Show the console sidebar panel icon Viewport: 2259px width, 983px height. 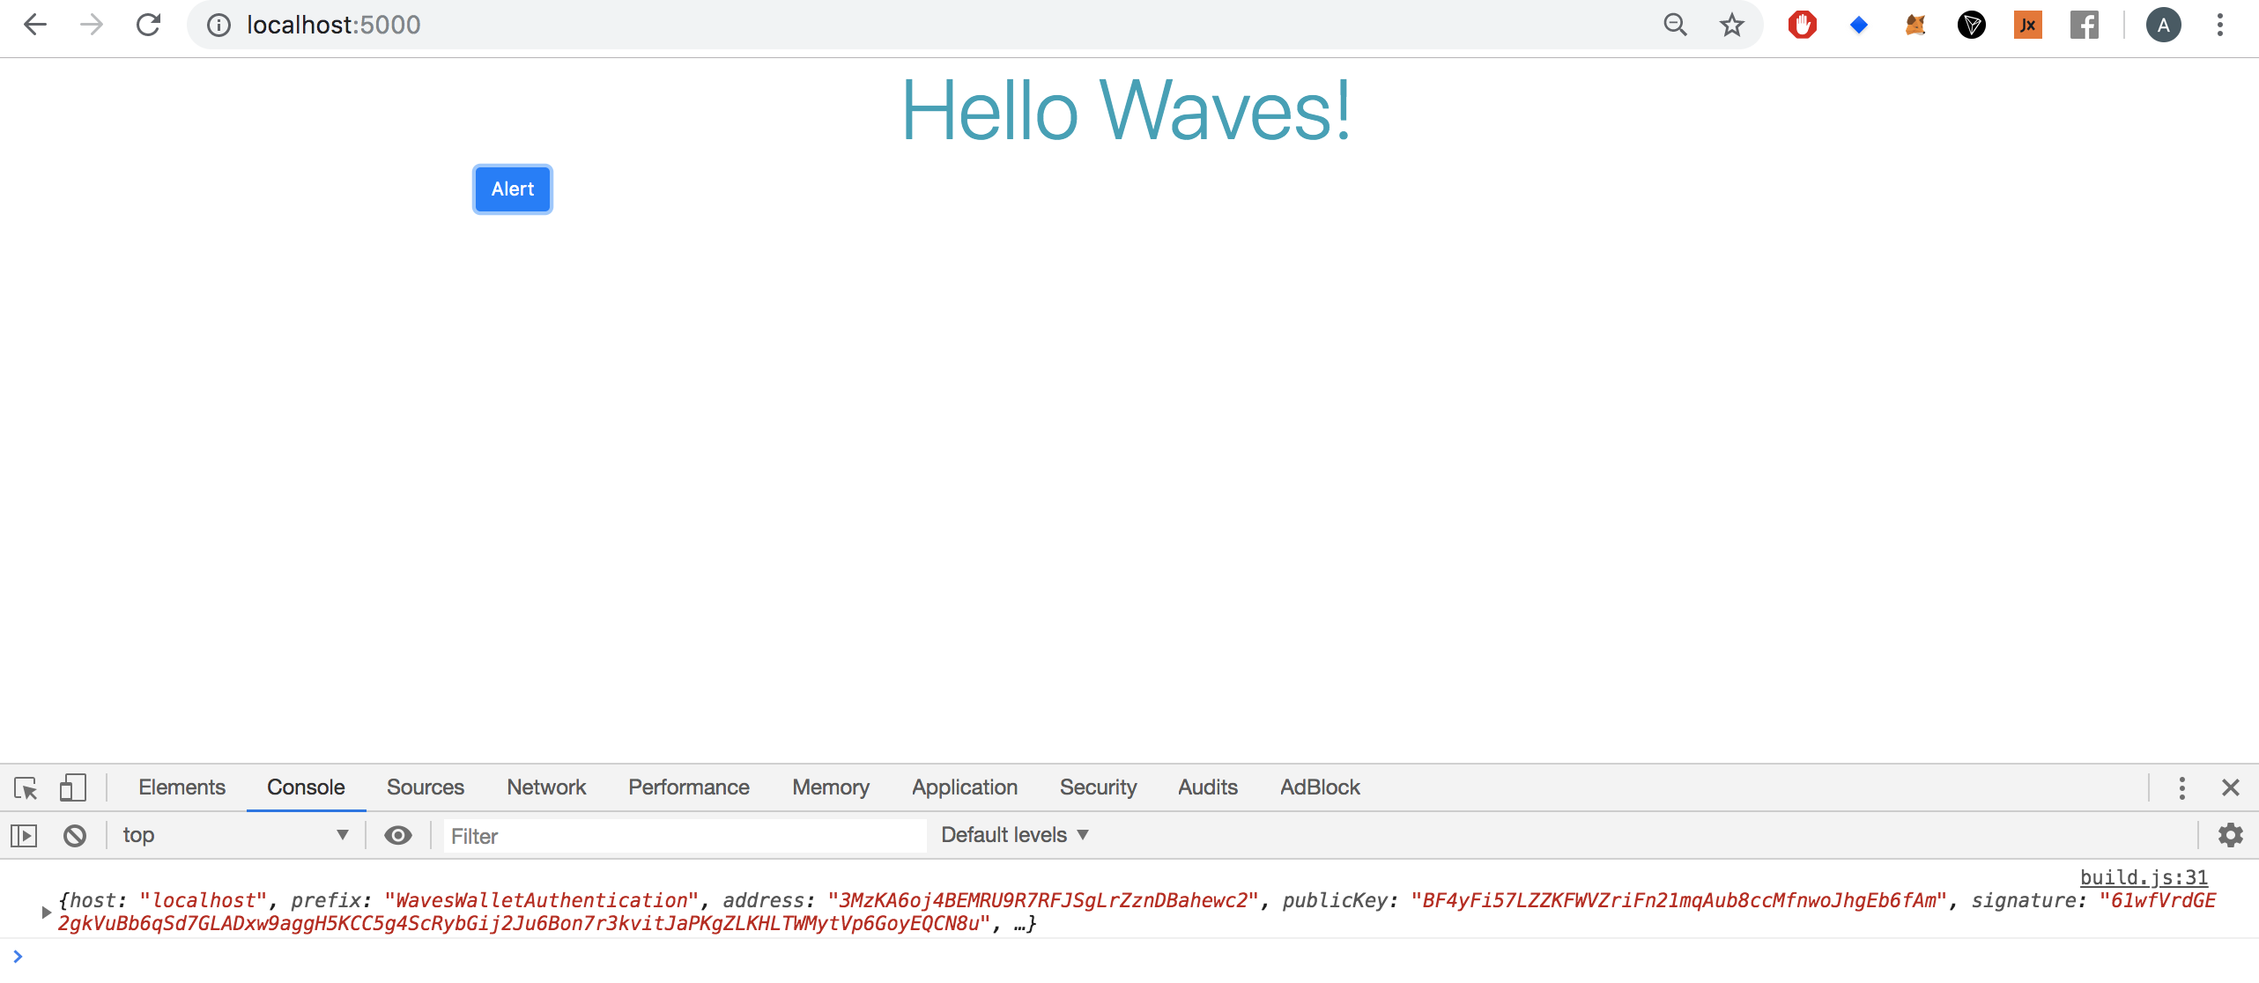click(x=24, y=835)
